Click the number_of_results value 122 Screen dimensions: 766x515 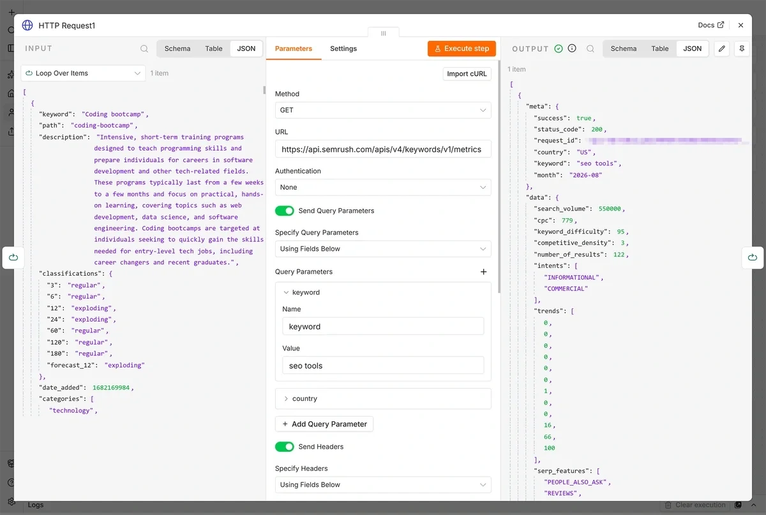click(619, 255)
